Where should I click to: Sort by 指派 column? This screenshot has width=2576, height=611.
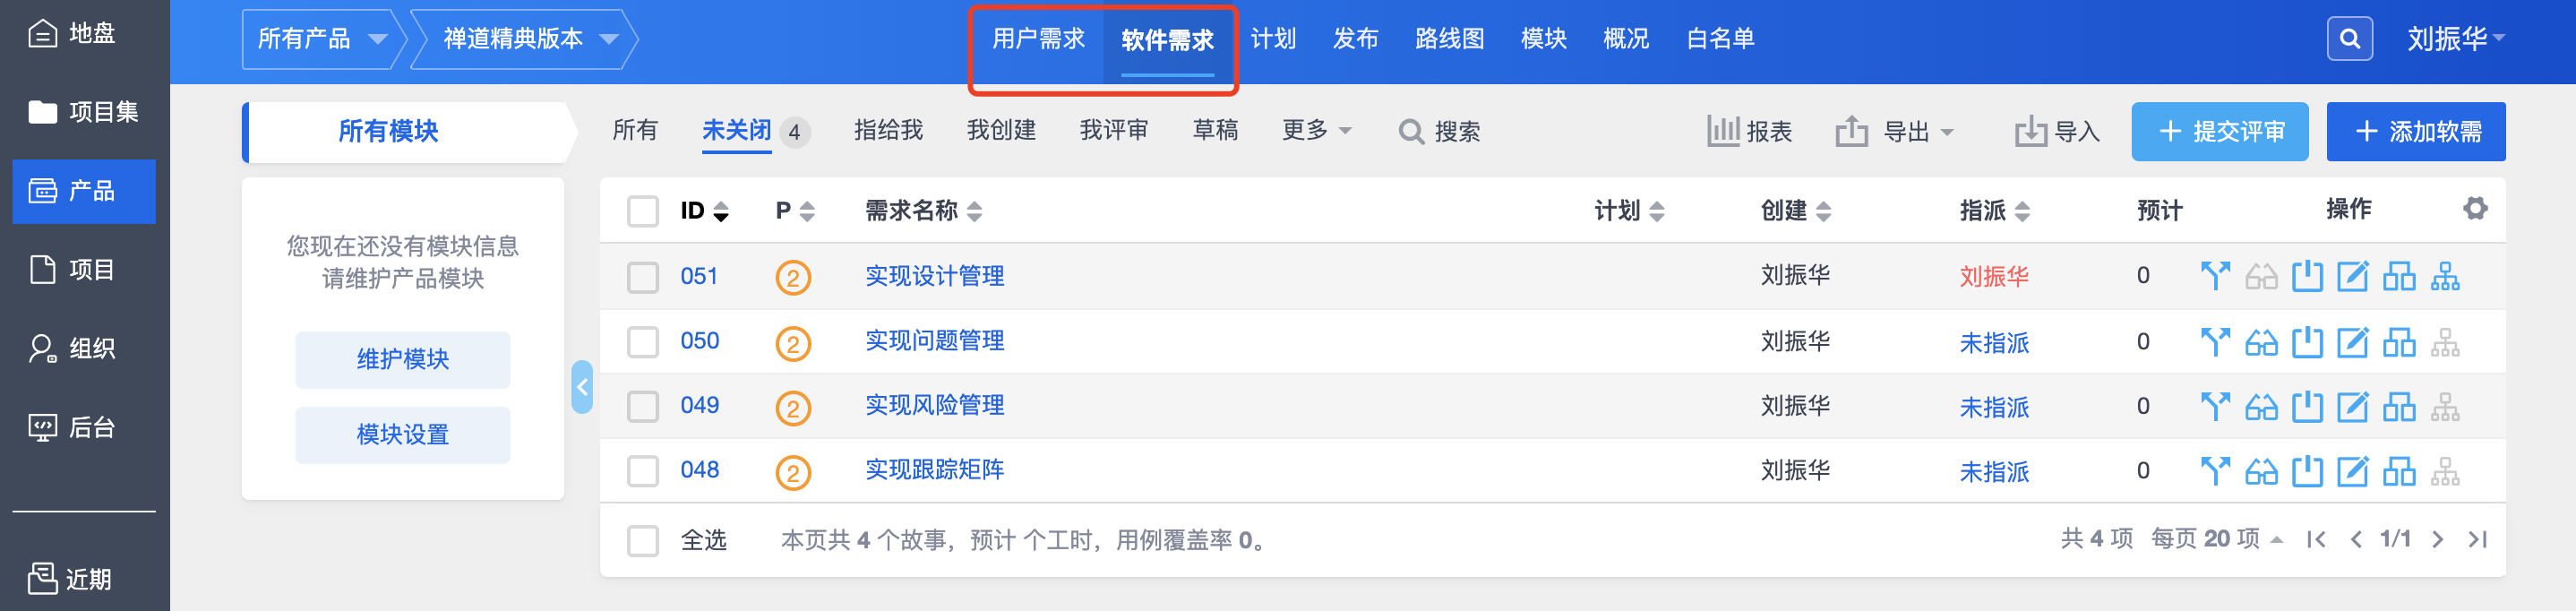(1994, 211)
